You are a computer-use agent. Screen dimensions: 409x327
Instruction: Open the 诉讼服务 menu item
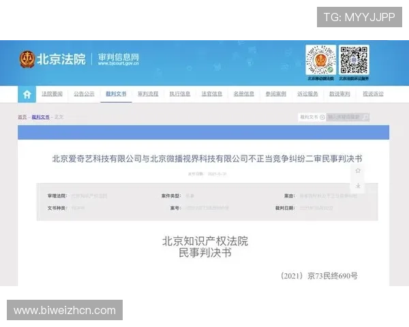coord(308,94)
